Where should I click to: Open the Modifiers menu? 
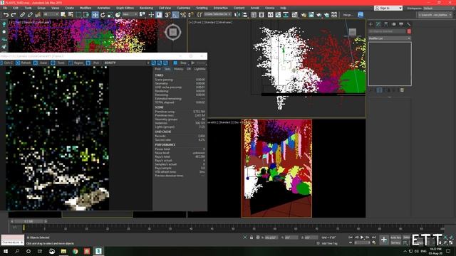[85, 8]
